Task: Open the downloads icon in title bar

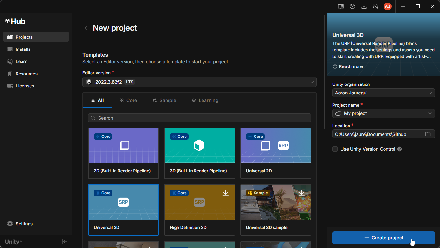Action: (364, 6)
